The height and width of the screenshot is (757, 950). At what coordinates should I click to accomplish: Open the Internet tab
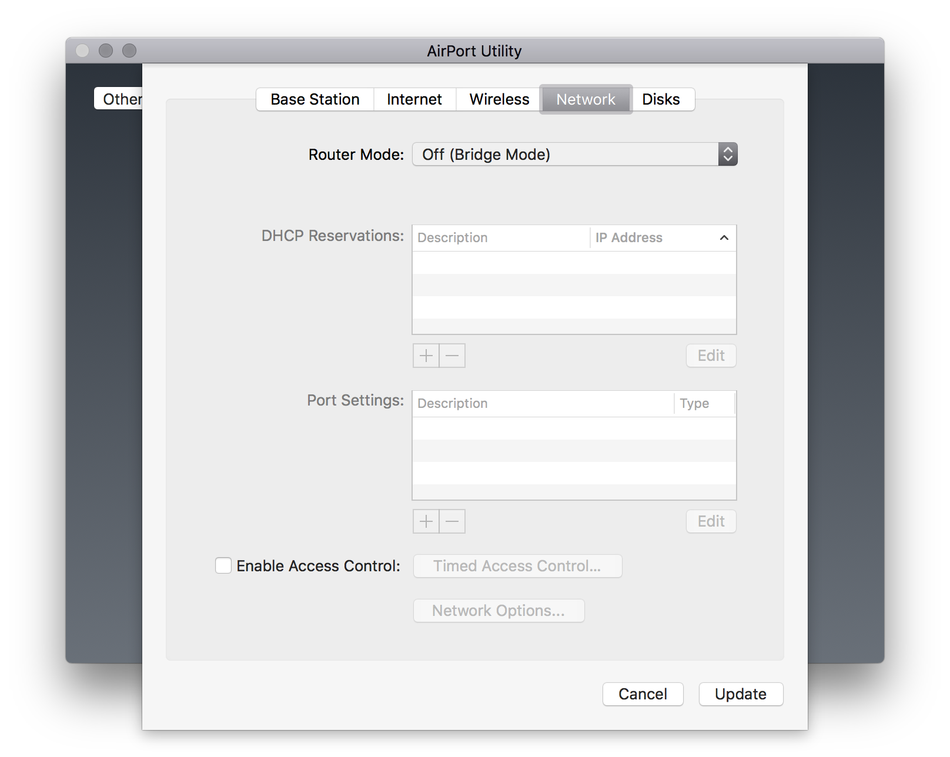(x=414, y=99)
